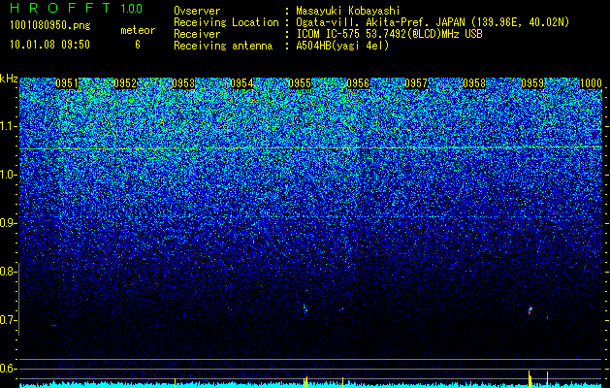Click the tallest yellow power spike near 0959
Image resolution: width=610 pixels, height=388 pixels.
[530, 378]
